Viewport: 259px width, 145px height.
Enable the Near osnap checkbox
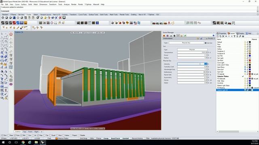click(8, 135)
